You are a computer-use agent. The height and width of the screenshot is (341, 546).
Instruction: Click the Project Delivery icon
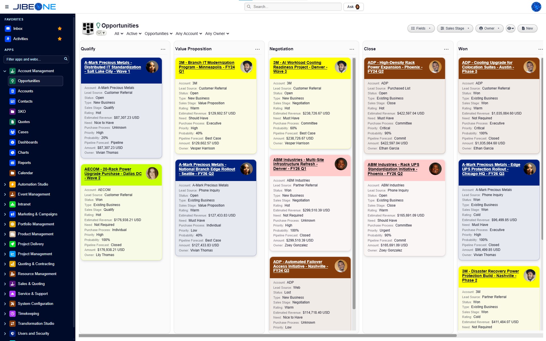coord(13,244)
